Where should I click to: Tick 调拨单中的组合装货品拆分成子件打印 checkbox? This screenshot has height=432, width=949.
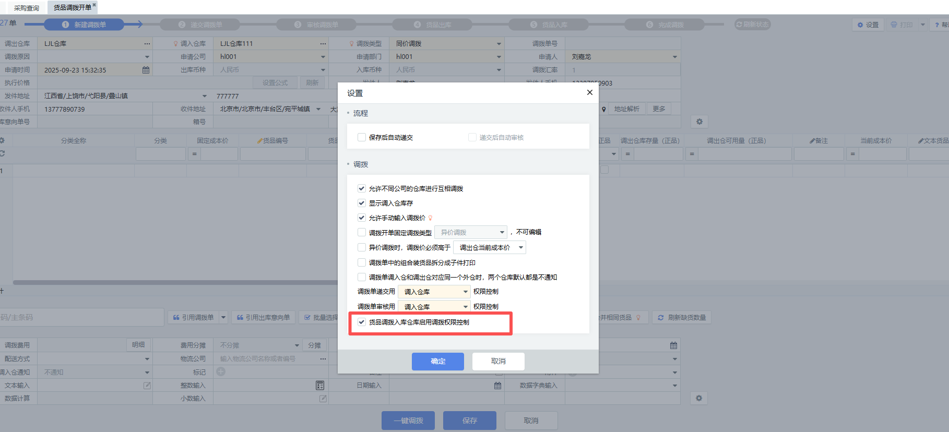tap(362, 262)
